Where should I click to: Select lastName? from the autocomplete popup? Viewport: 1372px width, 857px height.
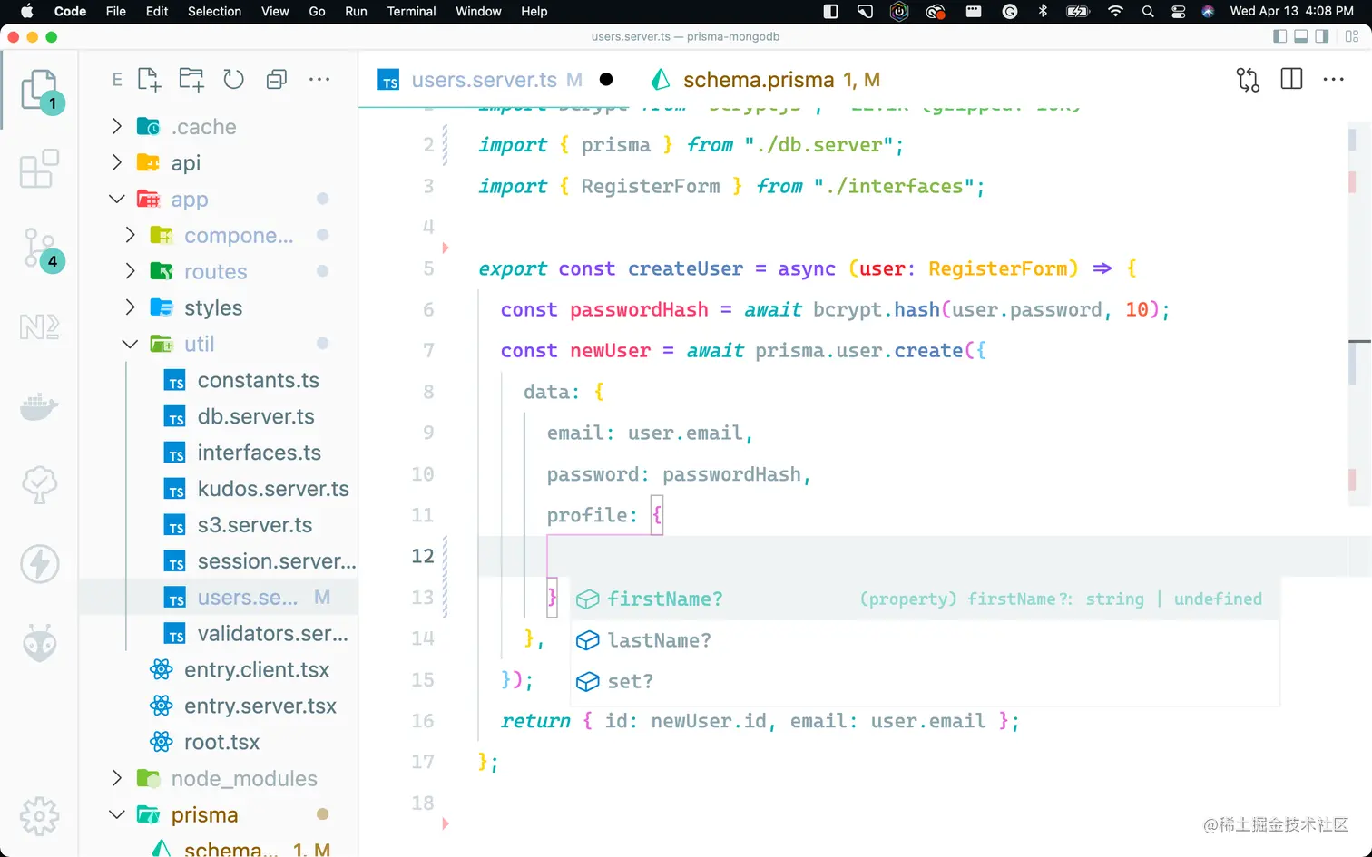[x=660, y=640]
